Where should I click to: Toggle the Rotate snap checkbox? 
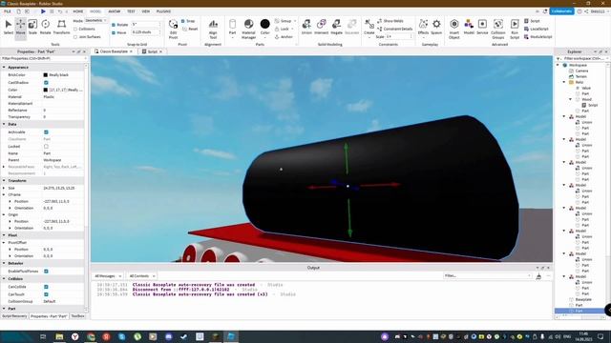pyautogui.click(x=114, y=25)
